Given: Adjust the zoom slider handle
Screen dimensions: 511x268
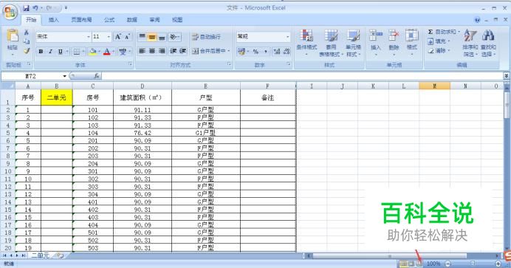Looking at the screenshot, I should tap(473, 264).
